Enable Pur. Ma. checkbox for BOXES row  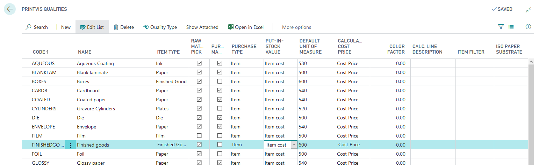pyautogui.click(x=220, y=81)
